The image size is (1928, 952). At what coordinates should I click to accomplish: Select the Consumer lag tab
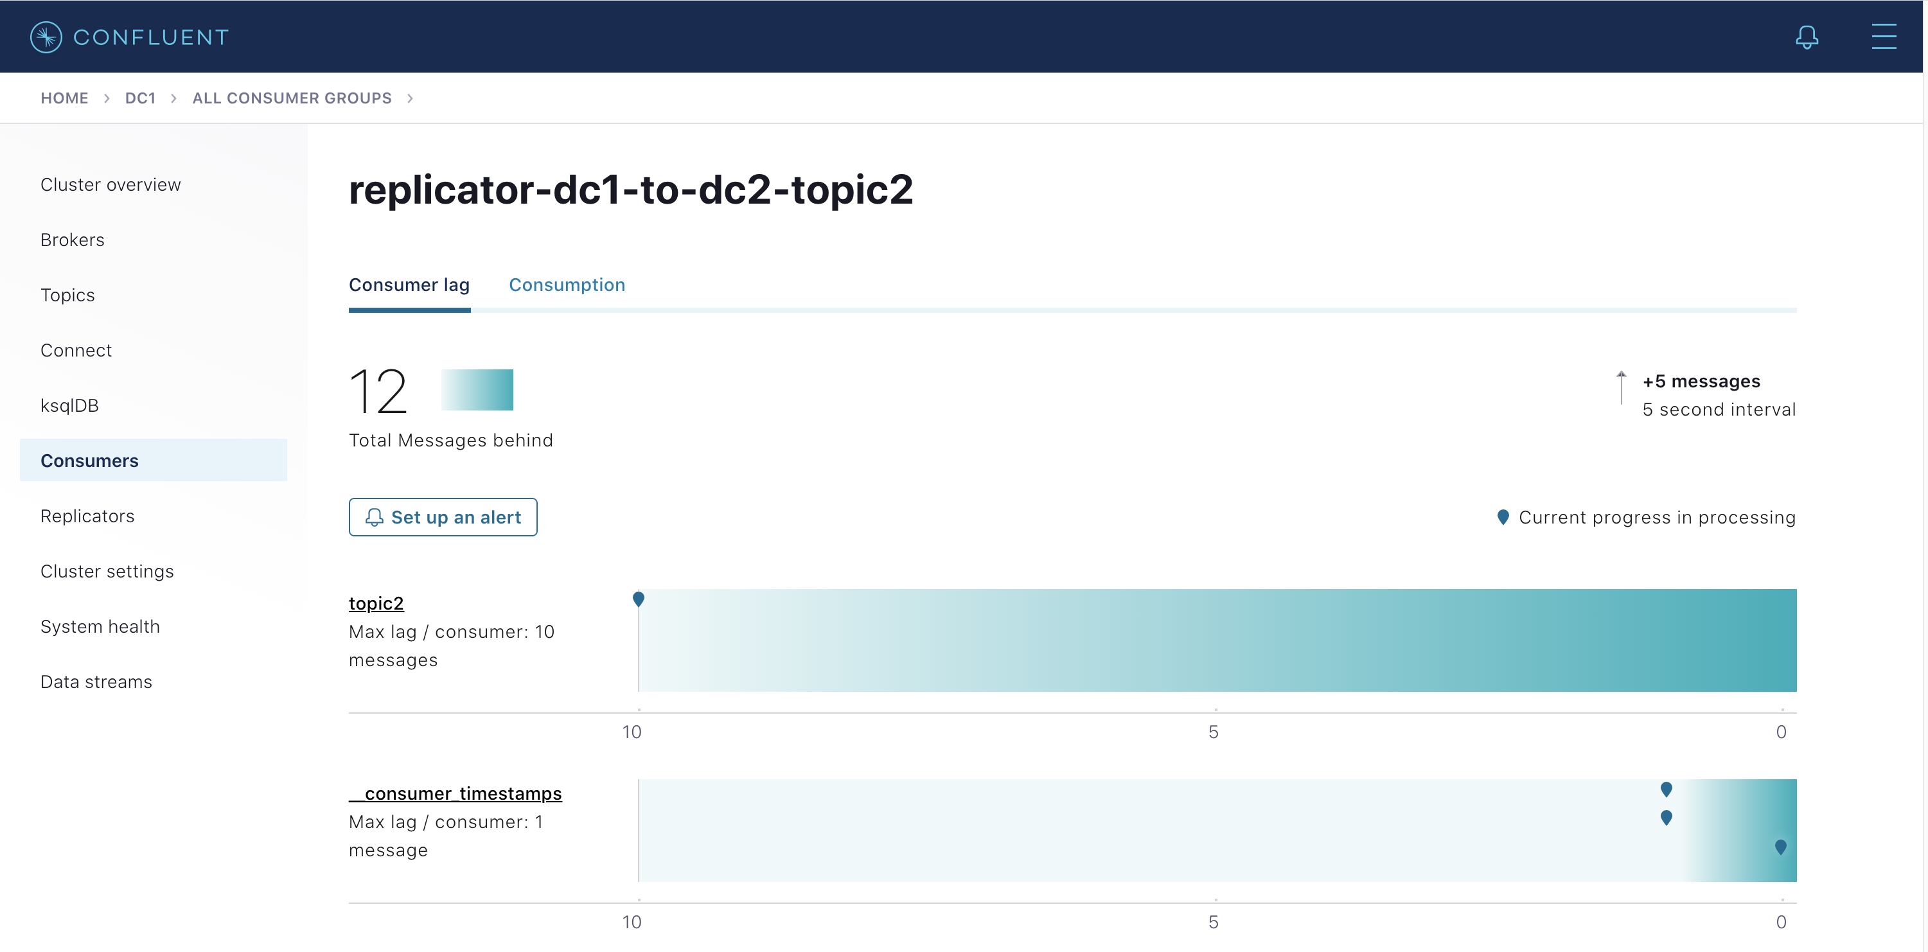tap(409, 285)
